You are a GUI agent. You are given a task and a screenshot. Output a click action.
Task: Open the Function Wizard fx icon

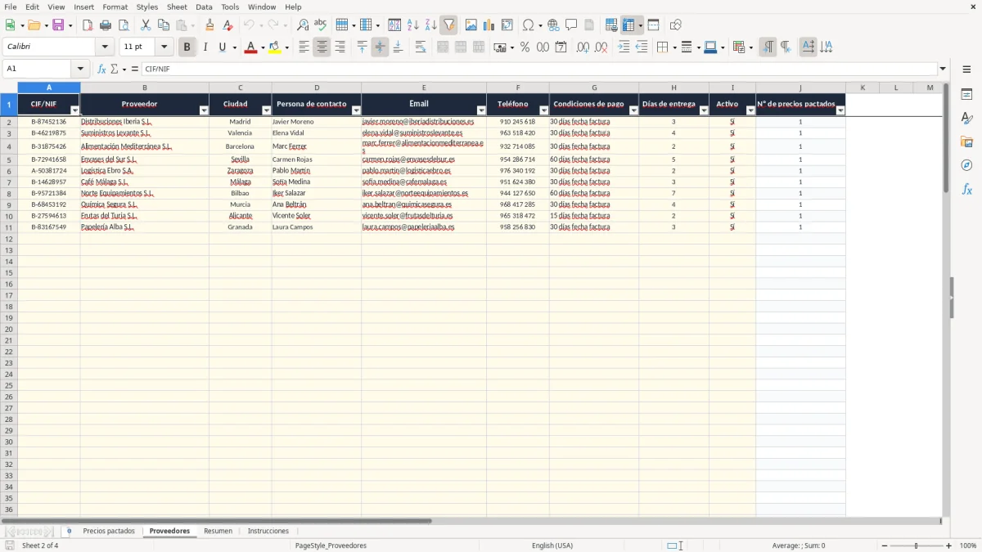pos(101,69)
